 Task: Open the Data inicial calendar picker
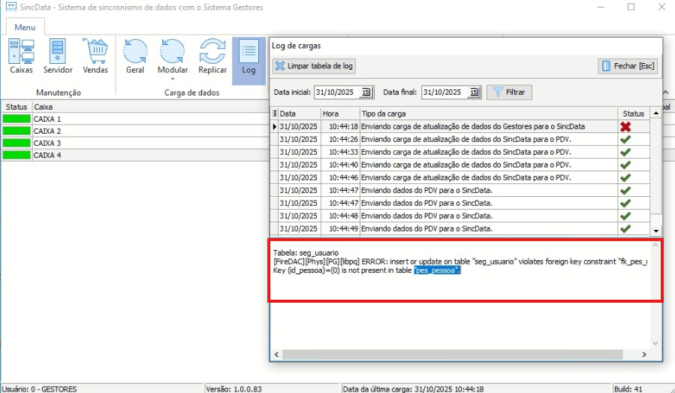[366, 92]
